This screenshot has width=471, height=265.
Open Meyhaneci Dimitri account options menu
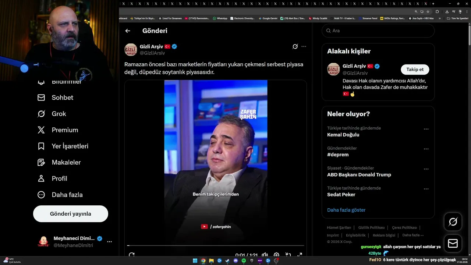click(109, 242)
